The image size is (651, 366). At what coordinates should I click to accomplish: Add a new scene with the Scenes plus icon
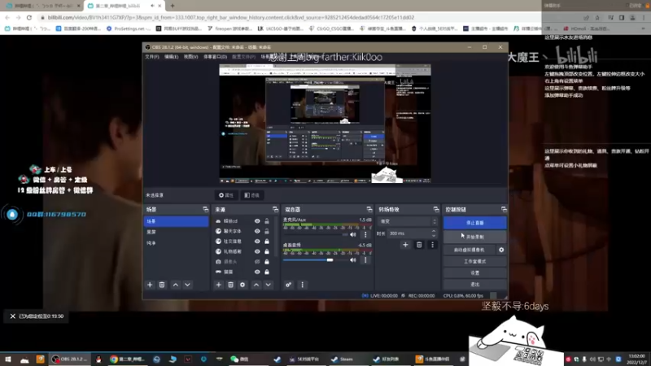(x=150, y=285)
